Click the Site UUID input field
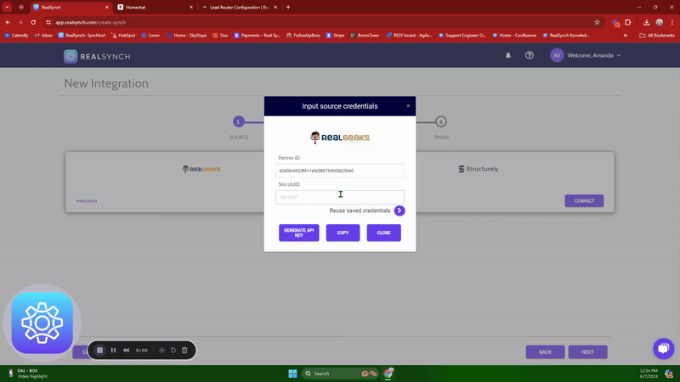Image resolution: width=680 pixels, height=382 pixels. tap(339, 197)
